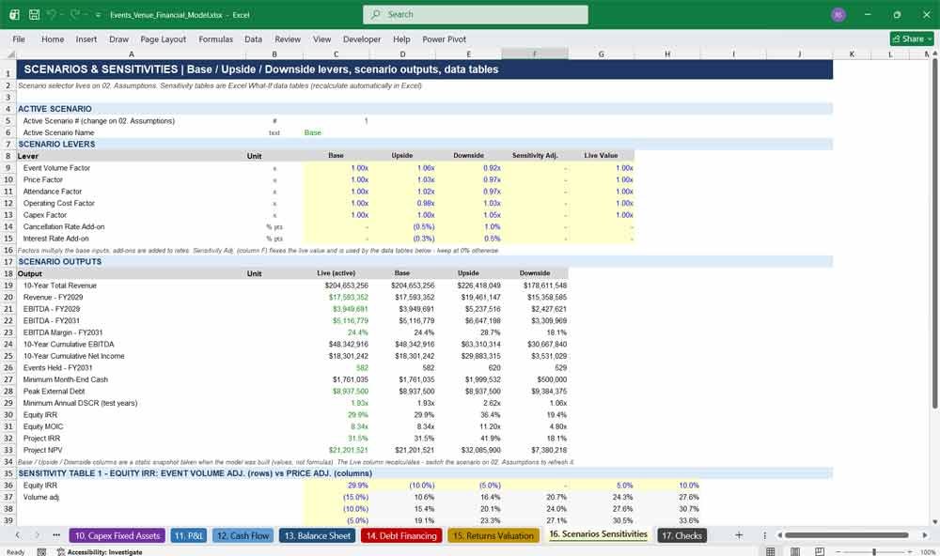Open the Power Pivot ribbon tab
The width and height of the screenshot is (940, 556).
pyautogui.click(x=445, y=39)
